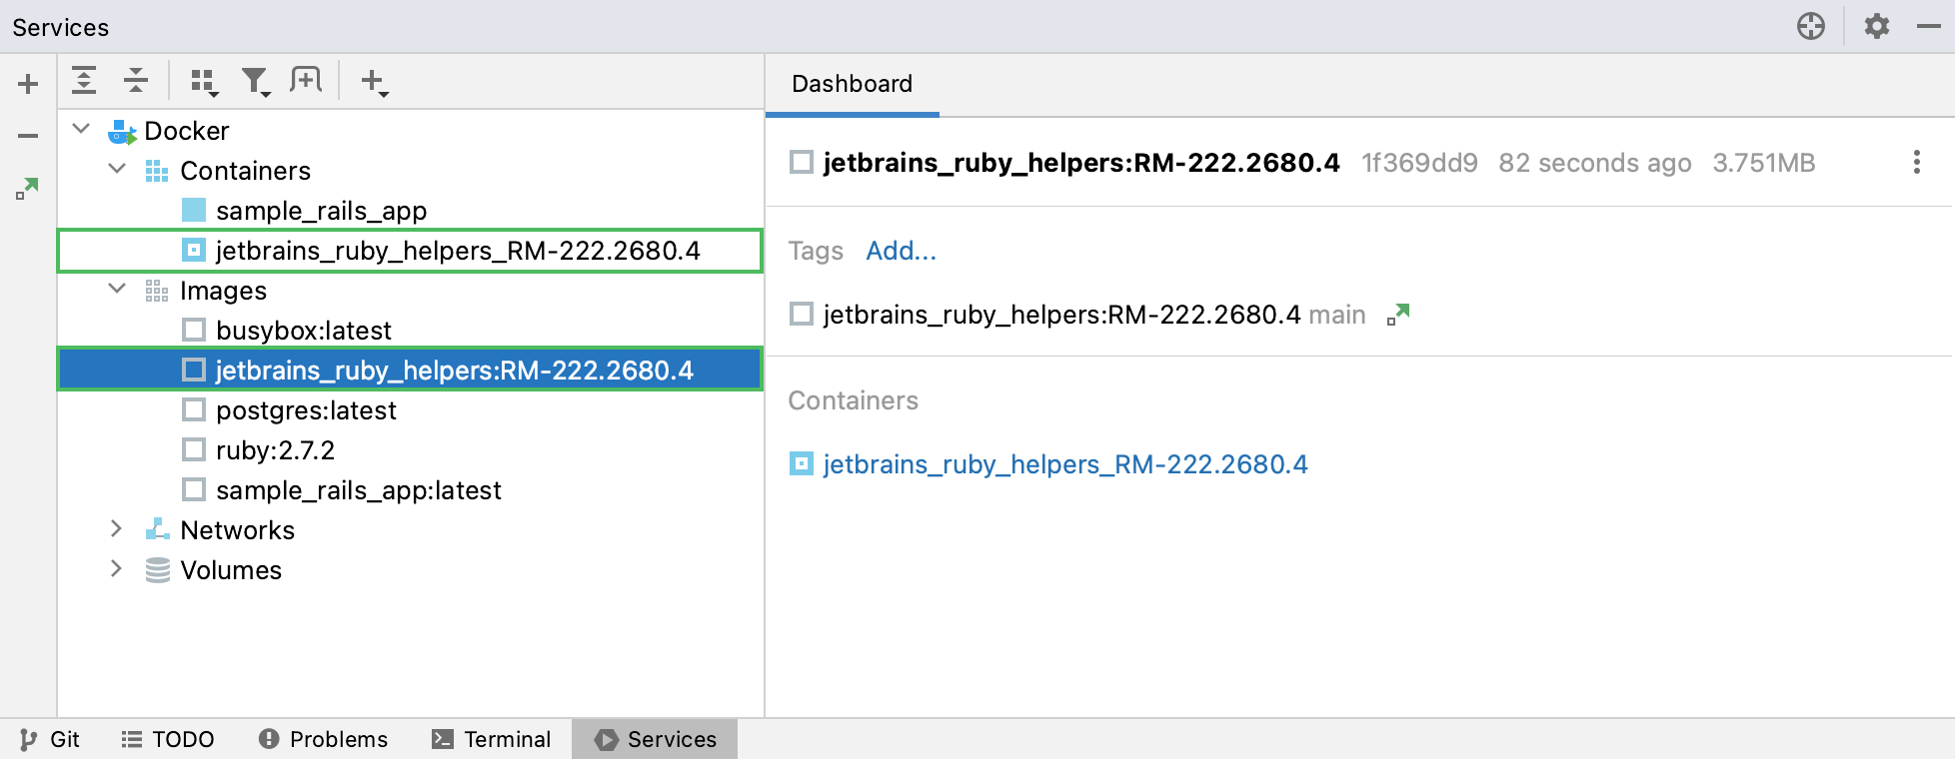1955x759 pixels.
Task: Click the 3.751MB size text
Action: coord(1763,163)
